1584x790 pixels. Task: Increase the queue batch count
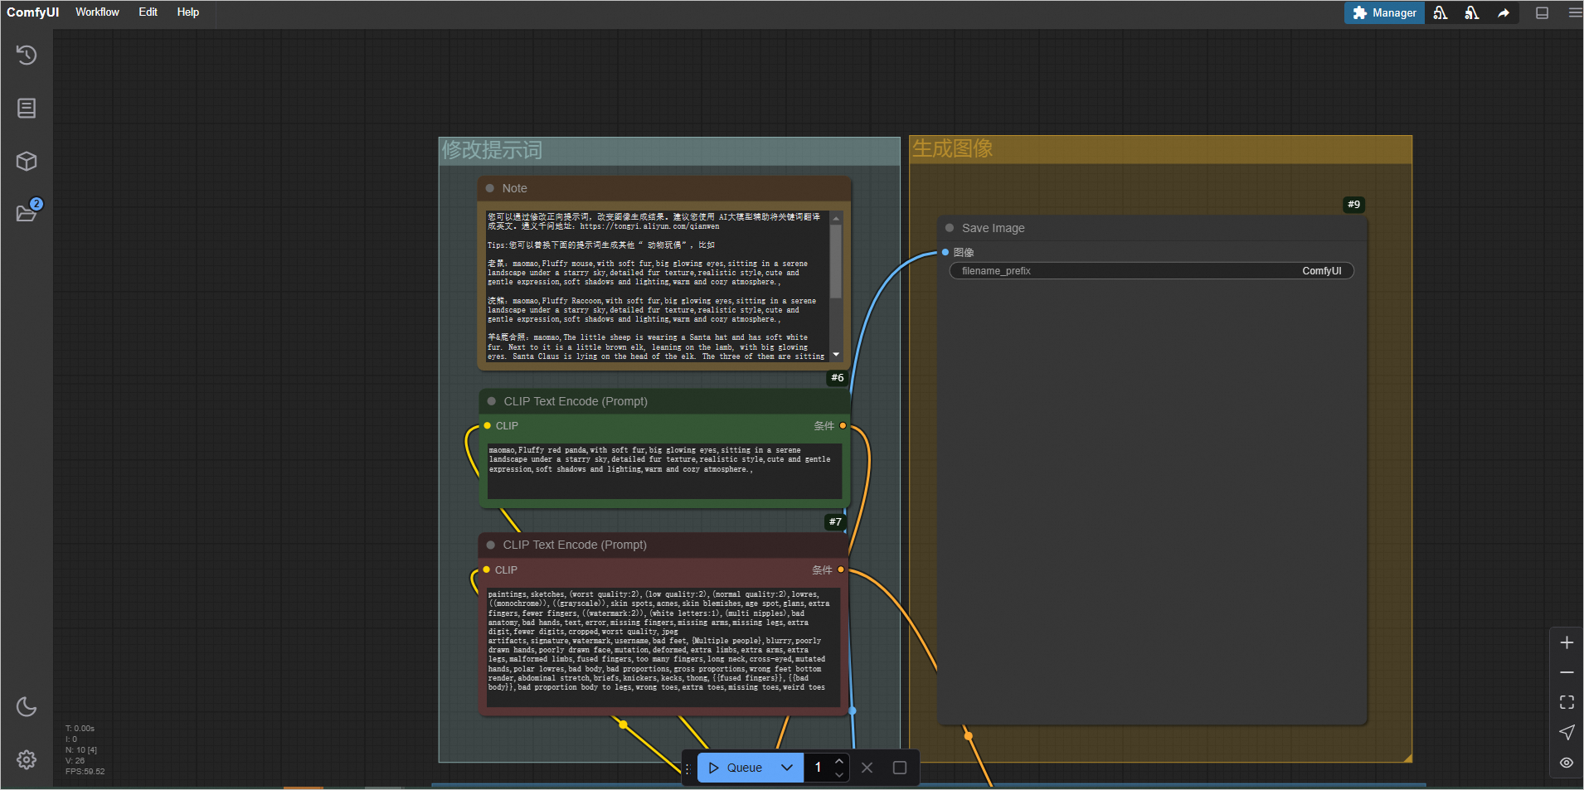839,761
